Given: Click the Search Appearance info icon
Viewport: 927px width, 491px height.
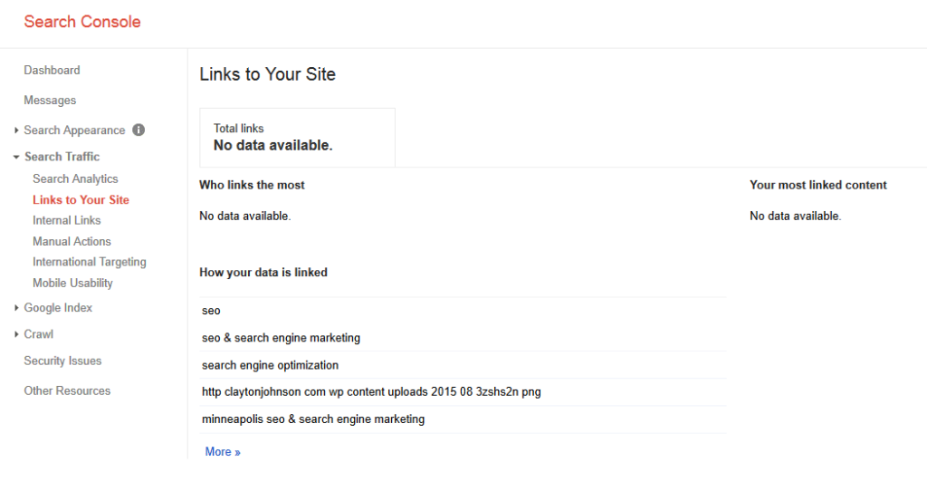Looking at the screenshot, I should click(139, 130).
